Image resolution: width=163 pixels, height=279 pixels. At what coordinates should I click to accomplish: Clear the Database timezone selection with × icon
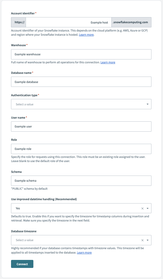142,240
